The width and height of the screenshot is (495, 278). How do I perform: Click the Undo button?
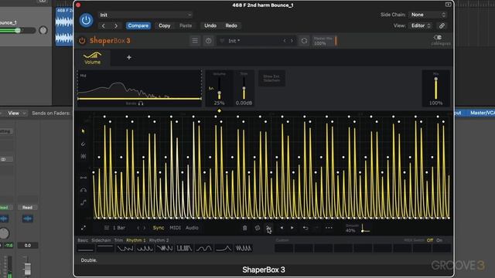click(x=210, y=25)
